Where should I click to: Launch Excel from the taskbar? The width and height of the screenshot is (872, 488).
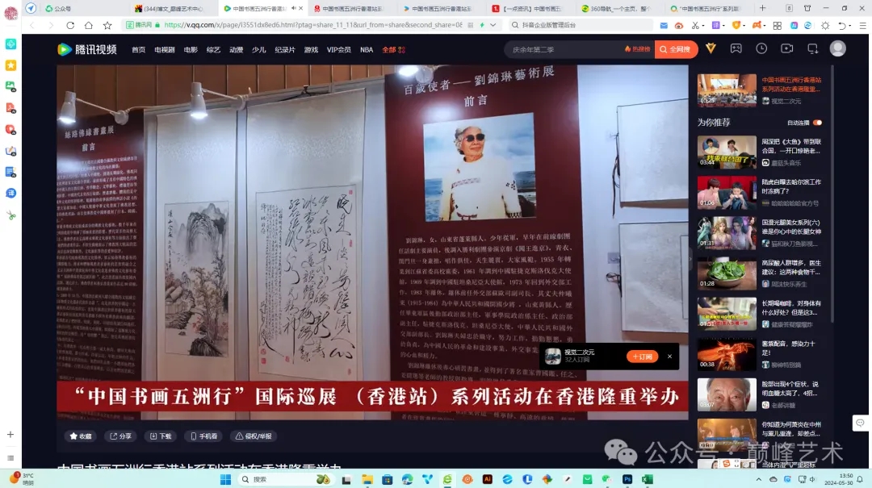[x=647, y=479]
